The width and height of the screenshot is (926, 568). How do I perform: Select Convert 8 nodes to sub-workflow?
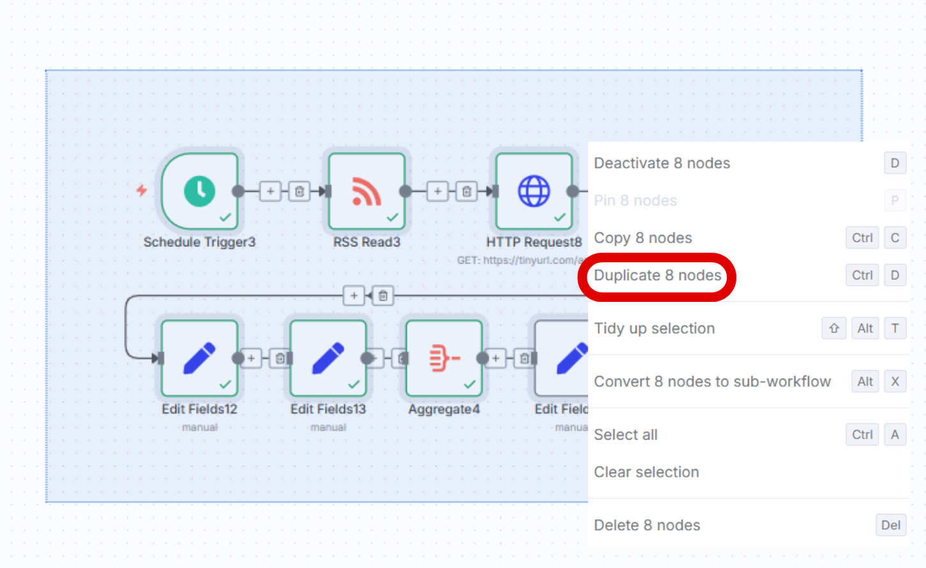(x=712, y=382)
